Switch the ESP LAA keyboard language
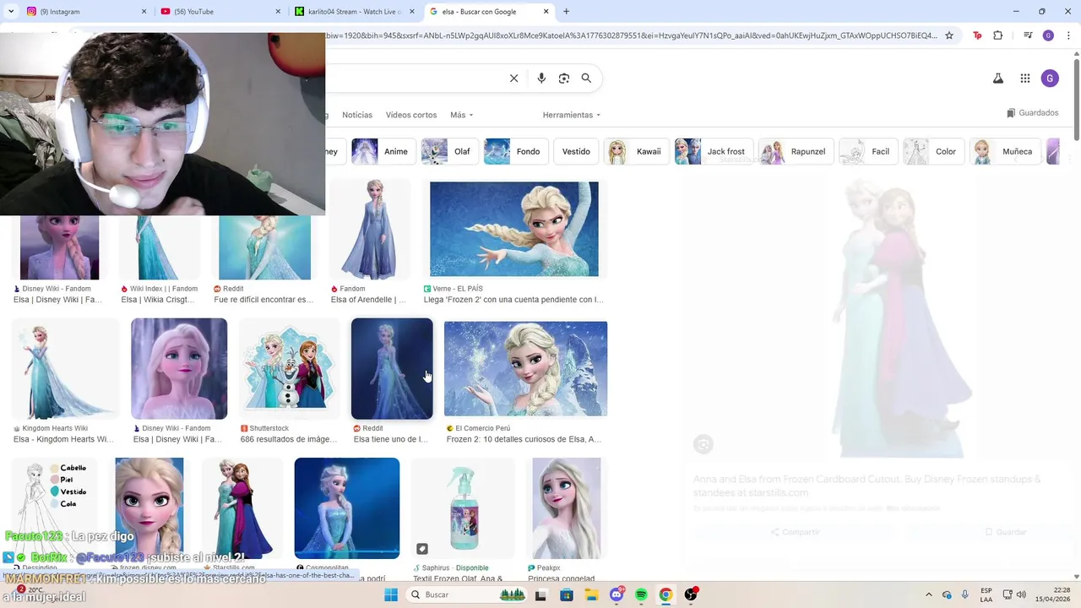The width and height of the screenshot is (1081, 608). click(986, 594)
